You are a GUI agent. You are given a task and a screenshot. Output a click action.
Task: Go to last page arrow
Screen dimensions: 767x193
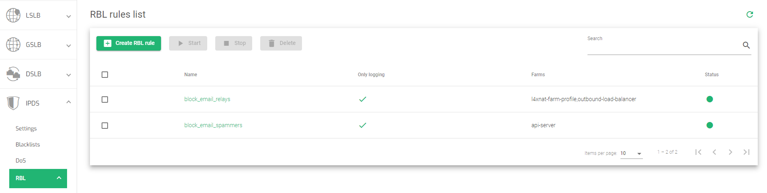[x=746, y=152]
